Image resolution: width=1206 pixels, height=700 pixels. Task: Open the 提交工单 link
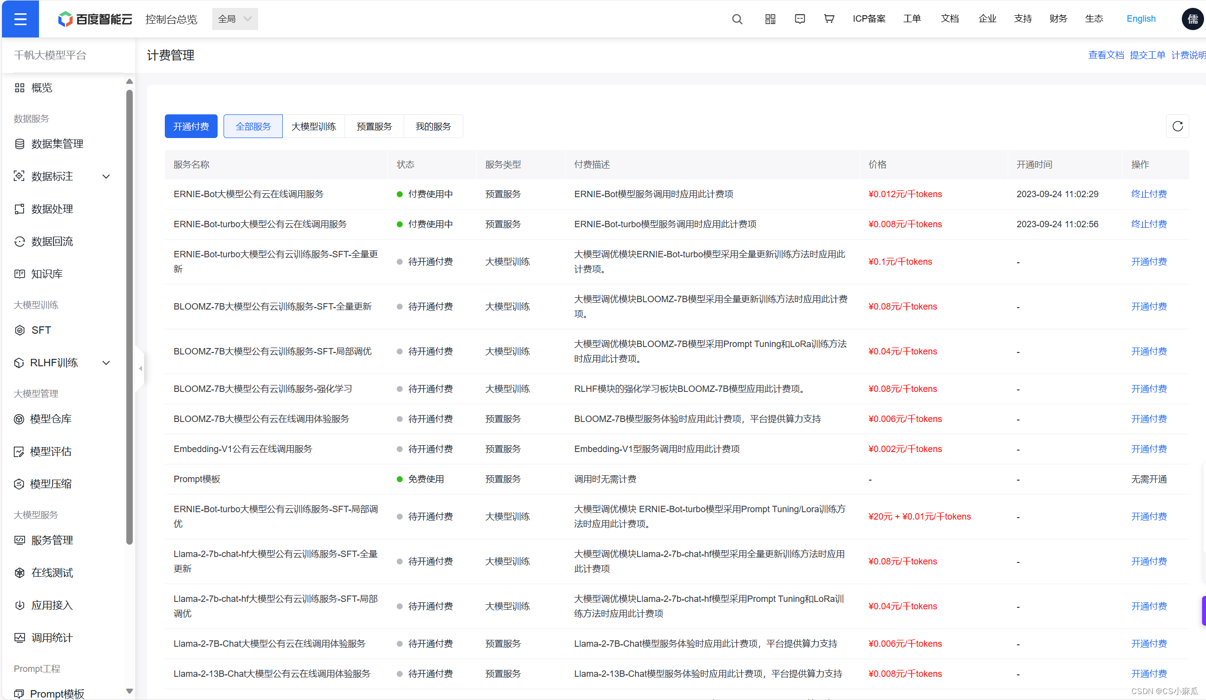tap(1147, 55)
